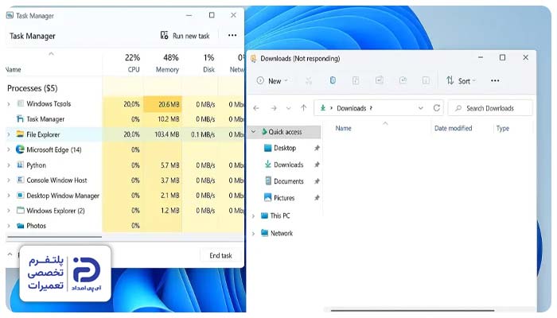557x318 pixels.
Task: Expand Windows Tools process row
Action: click(9, 104)
